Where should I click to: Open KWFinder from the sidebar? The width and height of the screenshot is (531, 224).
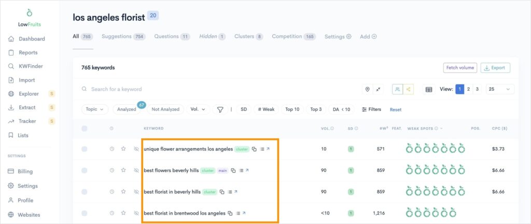tap(25, 66)
